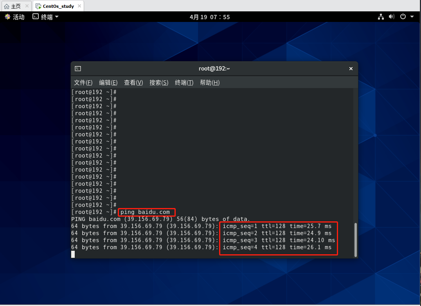
Task: Close the root@192:~ terminal window
Action: click(351, 69)
